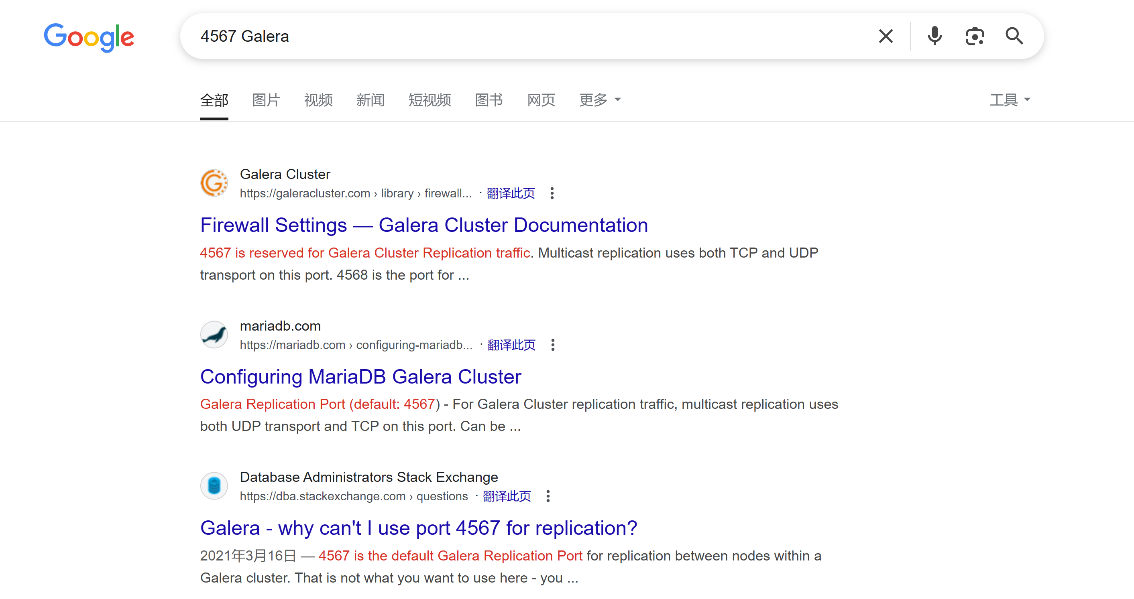Click the Google logo
This screenshot has width=1134, height=599.
coord(89,37)
